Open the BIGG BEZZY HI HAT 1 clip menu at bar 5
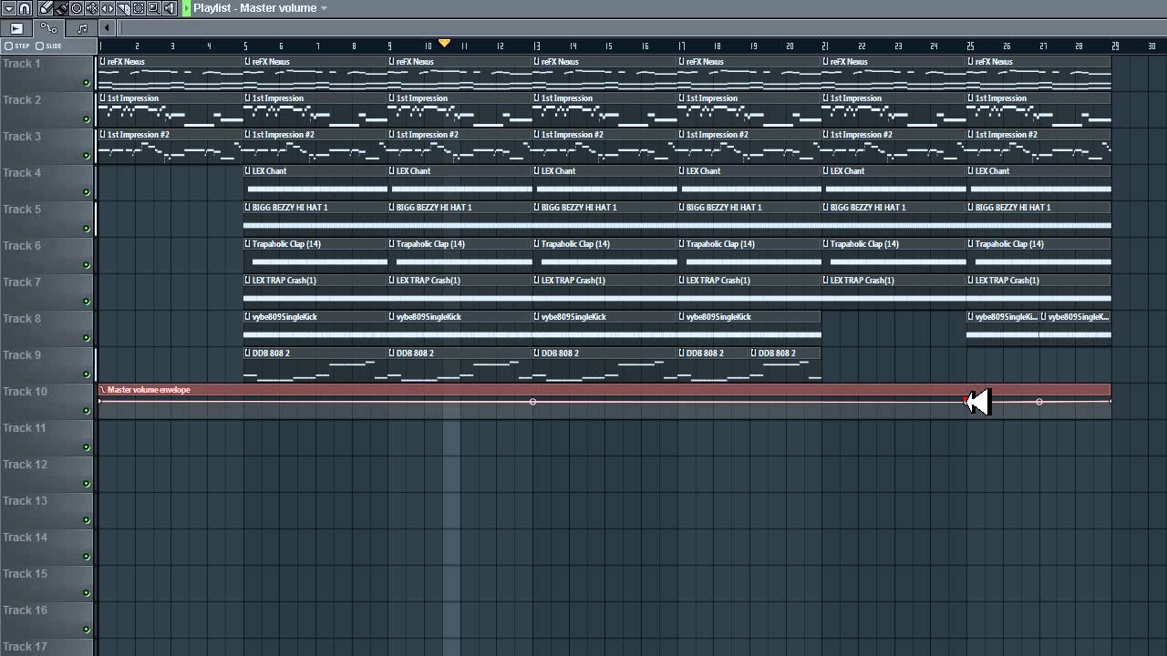The height and width of the screenshot is (656, 1167). [x=248, y=208]
